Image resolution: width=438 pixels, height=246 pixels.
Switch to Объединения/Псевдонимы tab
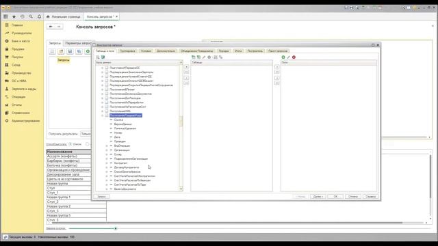[x=196, y=51]
